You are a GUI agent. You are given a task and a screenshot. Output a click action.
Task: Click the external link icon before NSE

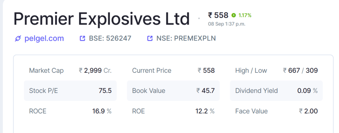150,38
